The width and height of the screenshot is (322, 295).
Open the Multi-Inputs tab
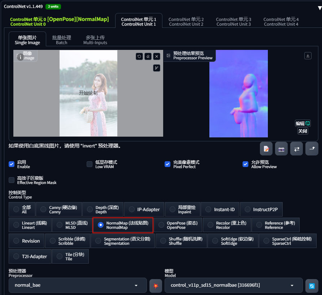pyautogui.click(x=95, y=40)
